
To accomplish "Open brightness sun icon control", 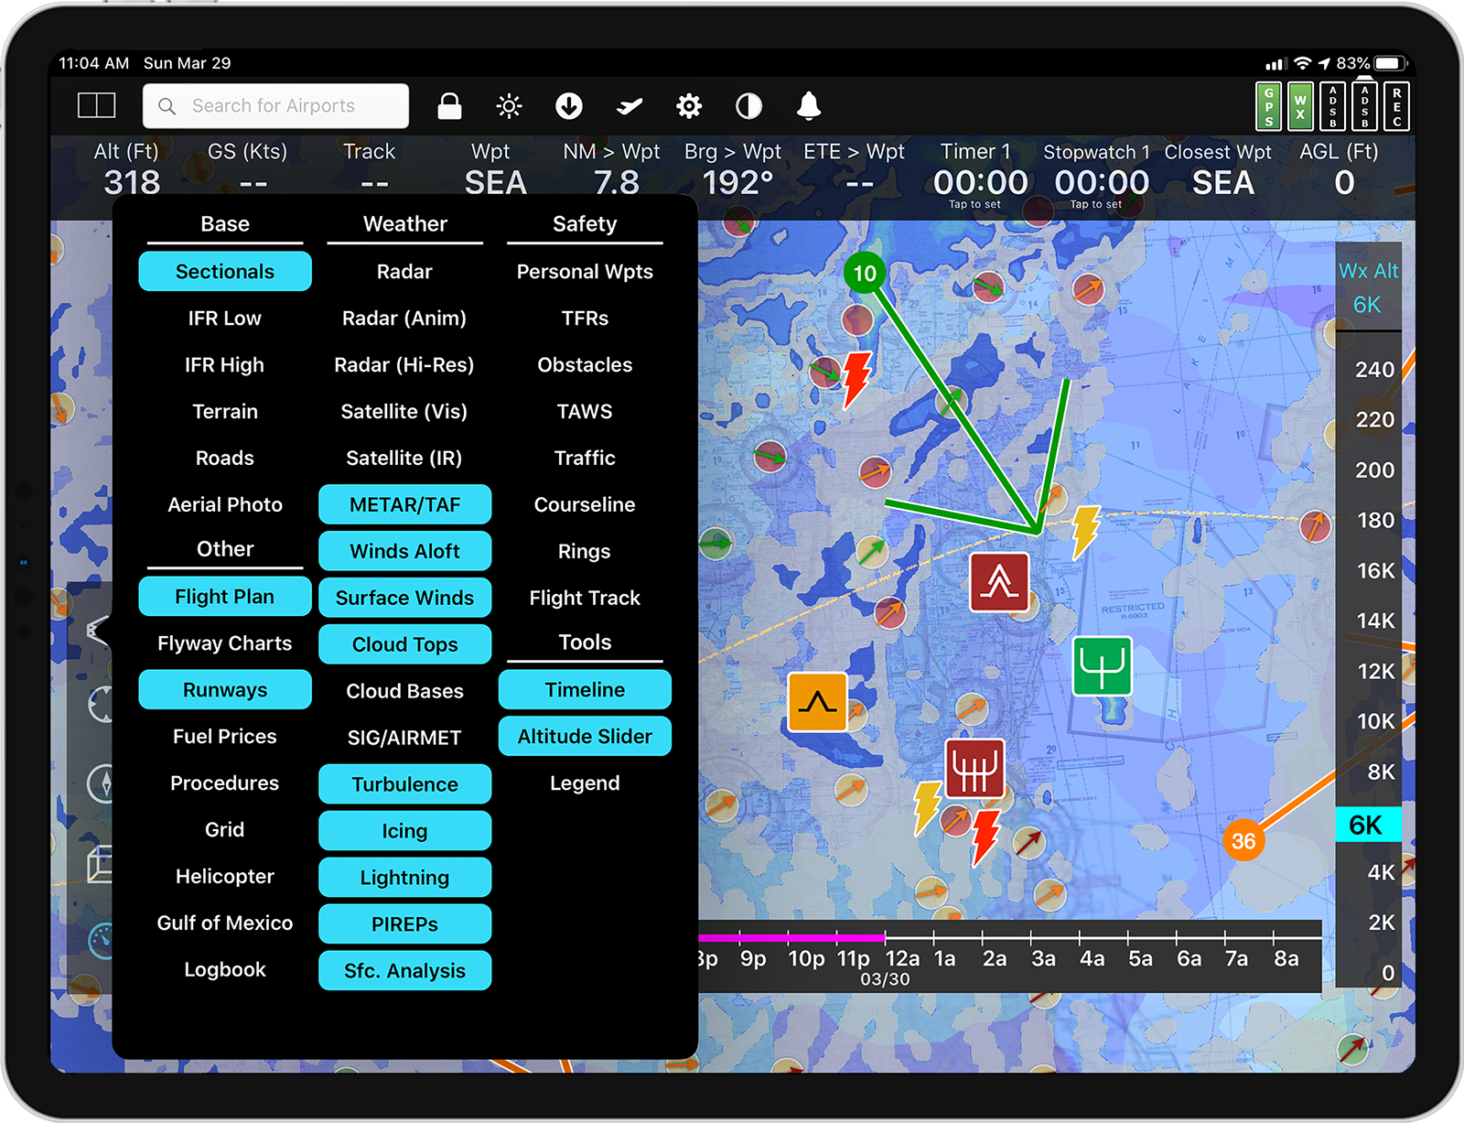I will (x=509, y=106).
